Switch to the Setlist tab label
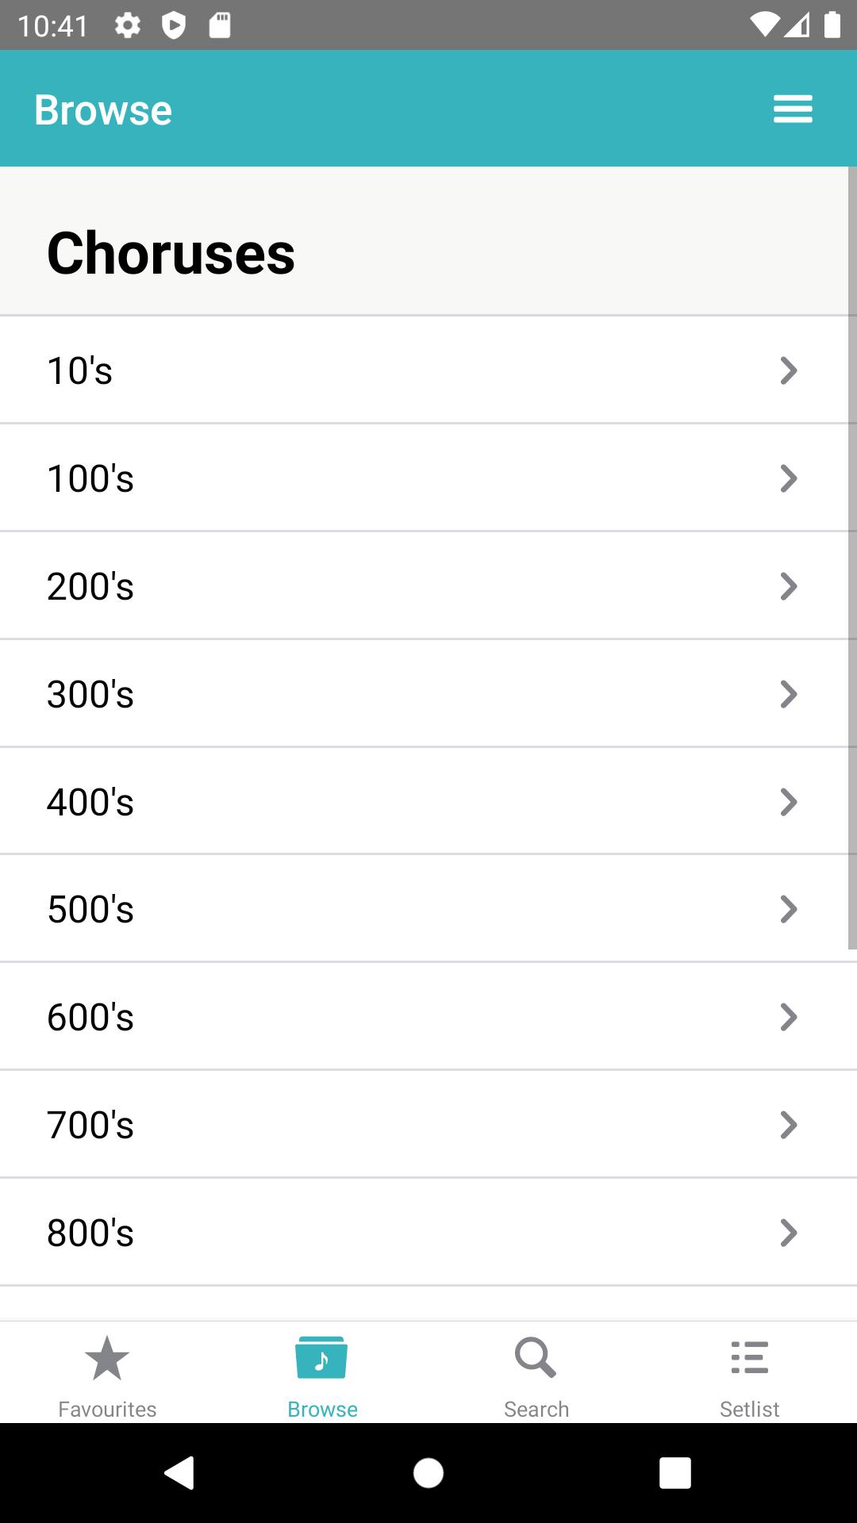Image resolution: width=857 pixels, height=1523 pixels. [x=750, y=1410]
